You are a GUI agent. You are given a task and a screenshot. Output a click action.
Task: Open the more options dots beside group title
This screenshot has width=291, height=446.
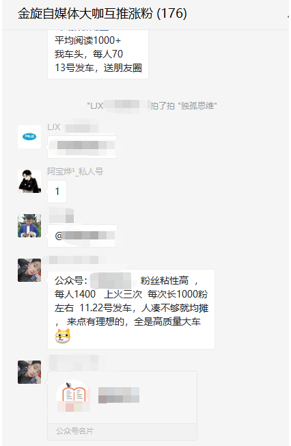click(288, 16)
